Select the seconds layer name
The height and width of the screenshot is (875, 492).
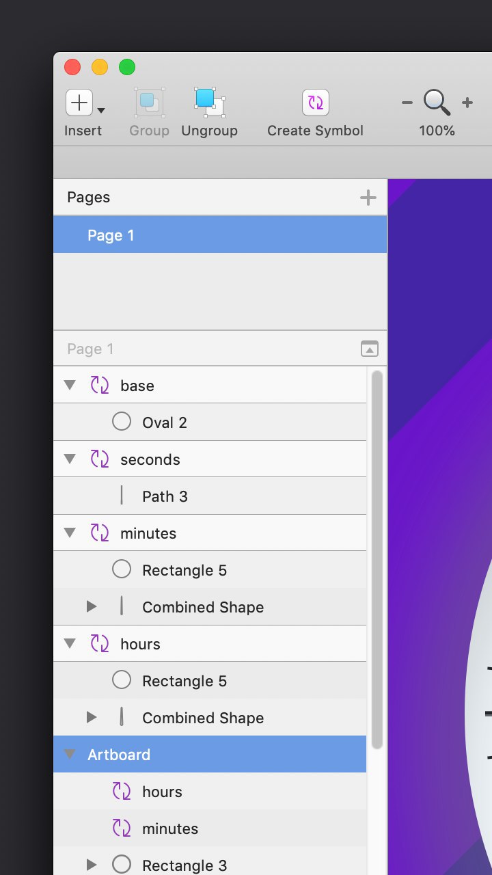150,459
